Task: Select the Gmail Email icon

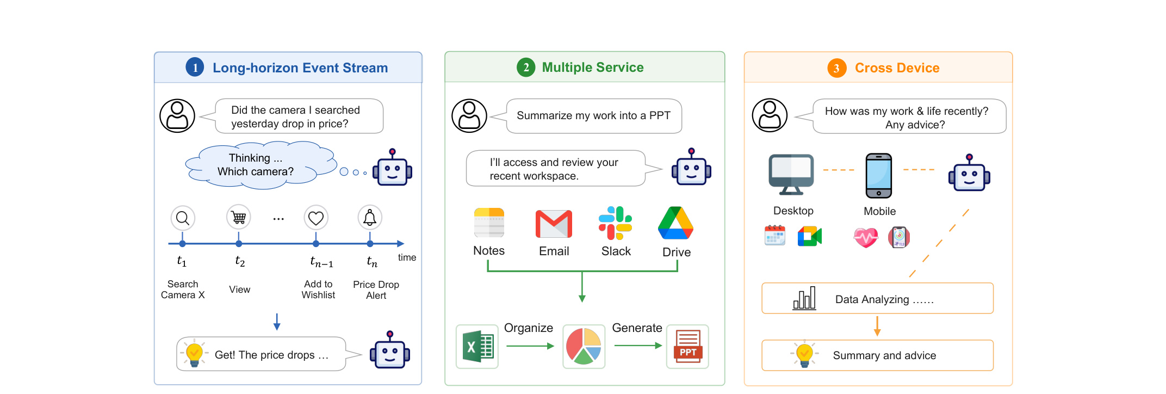Action: coord(554,224)
